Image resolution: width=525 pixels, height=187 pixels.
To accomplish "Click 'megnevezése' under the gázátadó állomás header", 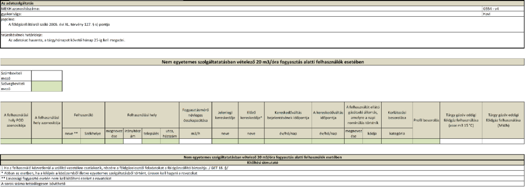I will pyautogui.click(x=353, y=133).
